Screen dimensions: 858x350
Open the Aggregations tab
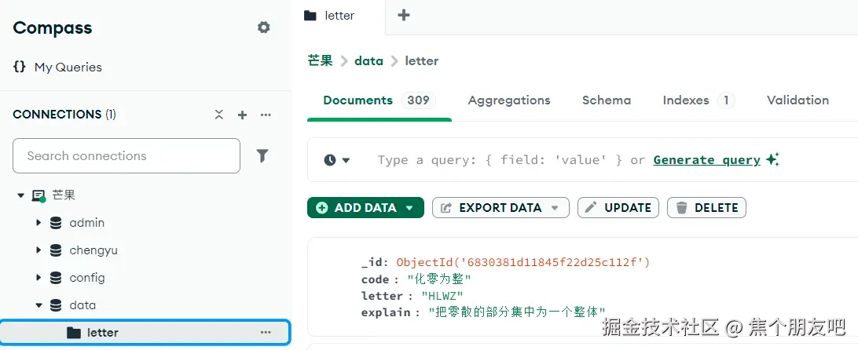pos(509,100)
